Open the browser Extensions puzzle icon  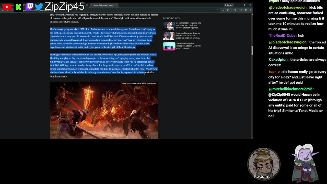pos(228,10)
